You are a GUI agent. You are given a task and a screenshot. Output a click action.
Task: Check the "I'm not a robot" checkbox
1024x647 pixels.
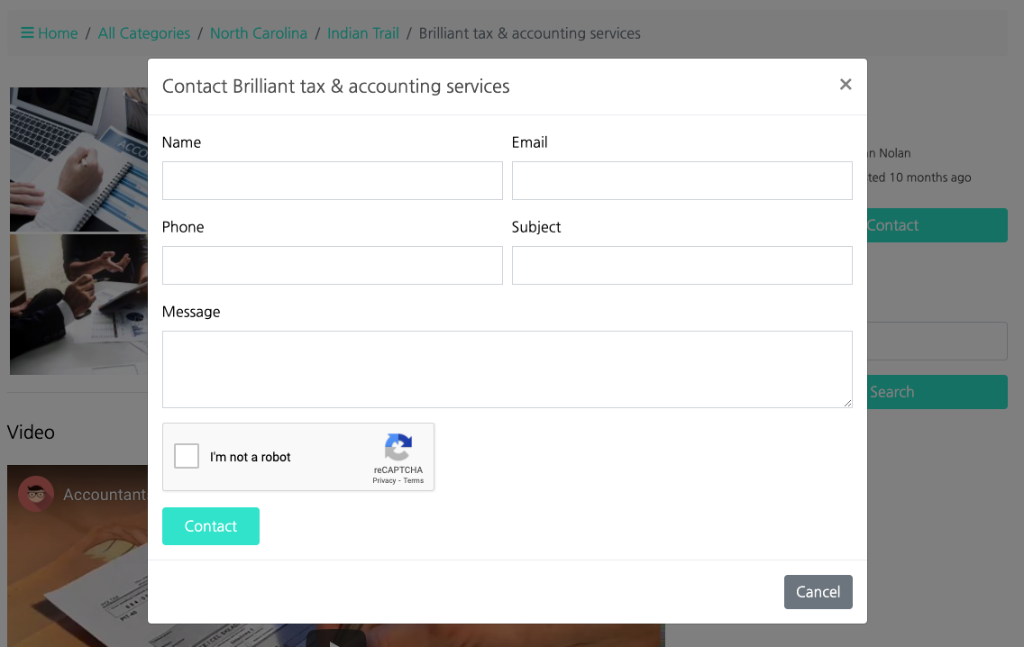187,456
